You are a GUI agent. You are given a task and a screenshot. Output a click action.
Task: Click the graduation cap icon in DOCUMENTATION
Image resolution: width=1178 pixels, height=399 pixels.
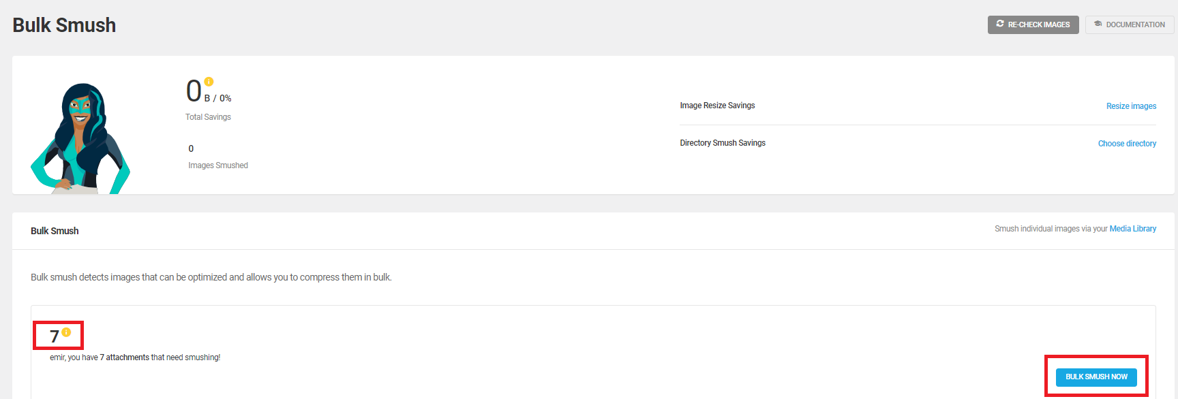click(1098, 24)
